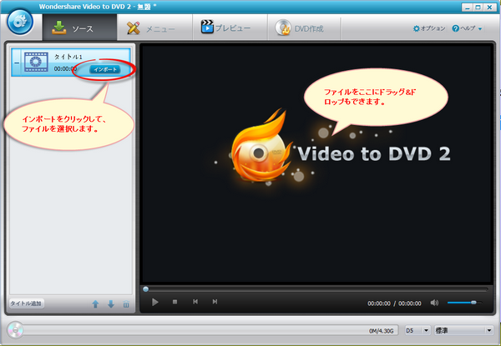Play the video preview

coord(155,302)
